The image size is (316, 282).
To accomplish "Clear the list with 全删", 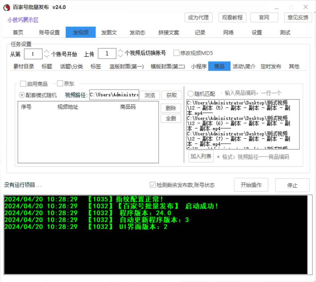I will [171, 119].
